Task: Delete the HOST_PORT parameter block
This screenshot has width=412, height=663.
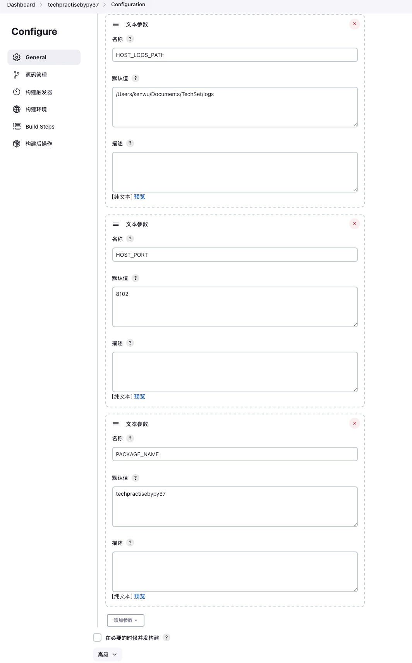Action: (354, 224)
